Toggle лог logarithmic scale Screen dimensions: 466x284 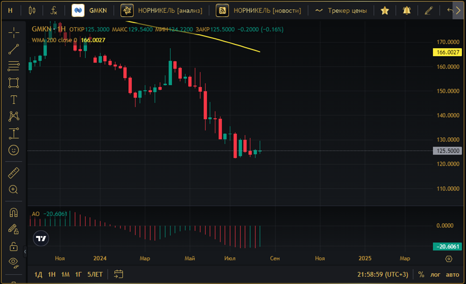coord(435,274)
